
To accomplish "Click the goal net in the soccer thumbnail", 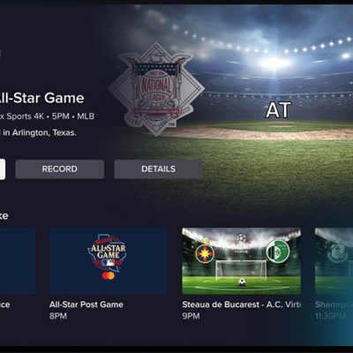I will pos(241,270).
